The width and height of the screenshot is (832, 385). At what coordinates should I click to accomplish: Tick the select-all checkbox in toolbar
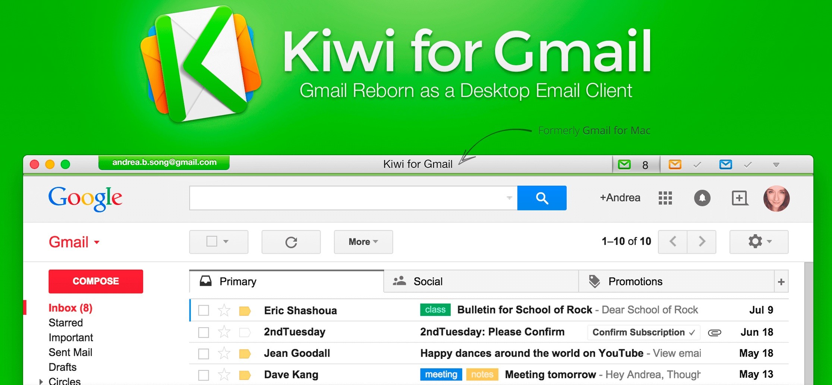(x=212, y=241)
